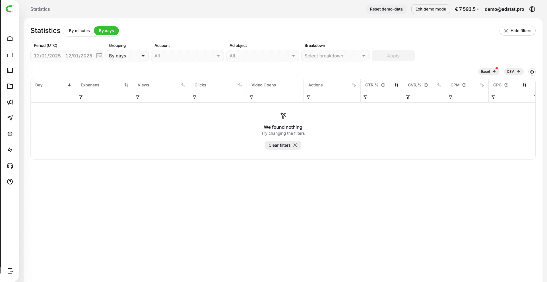This screenshot has width=547, height=282.
Task: Open the Account dropdown
Action: (x=187, y=56)
